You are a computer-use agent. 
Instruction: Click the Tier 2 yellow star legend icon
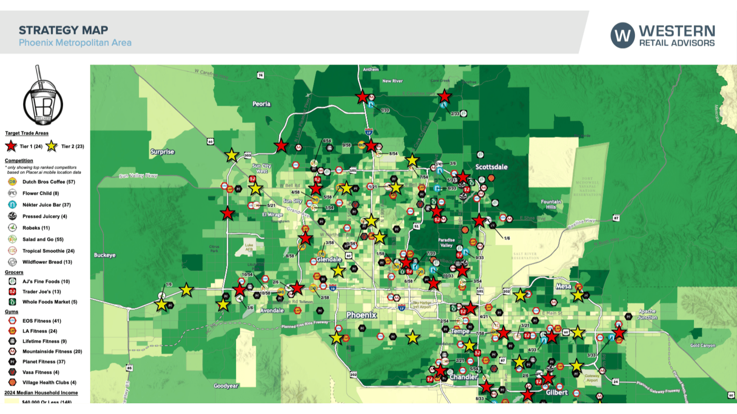51,146
